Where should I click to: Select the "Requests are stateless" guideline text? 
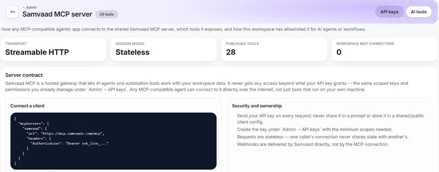(323, 137)
